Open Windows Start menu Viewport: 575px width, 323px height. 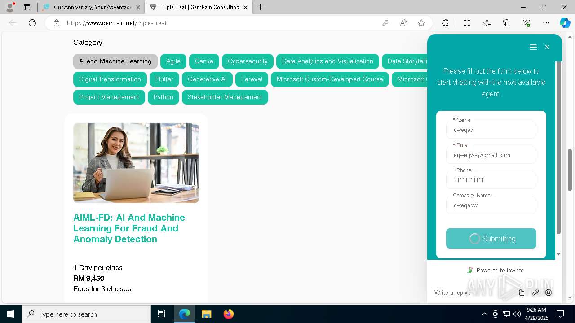(x=11, y=314)
